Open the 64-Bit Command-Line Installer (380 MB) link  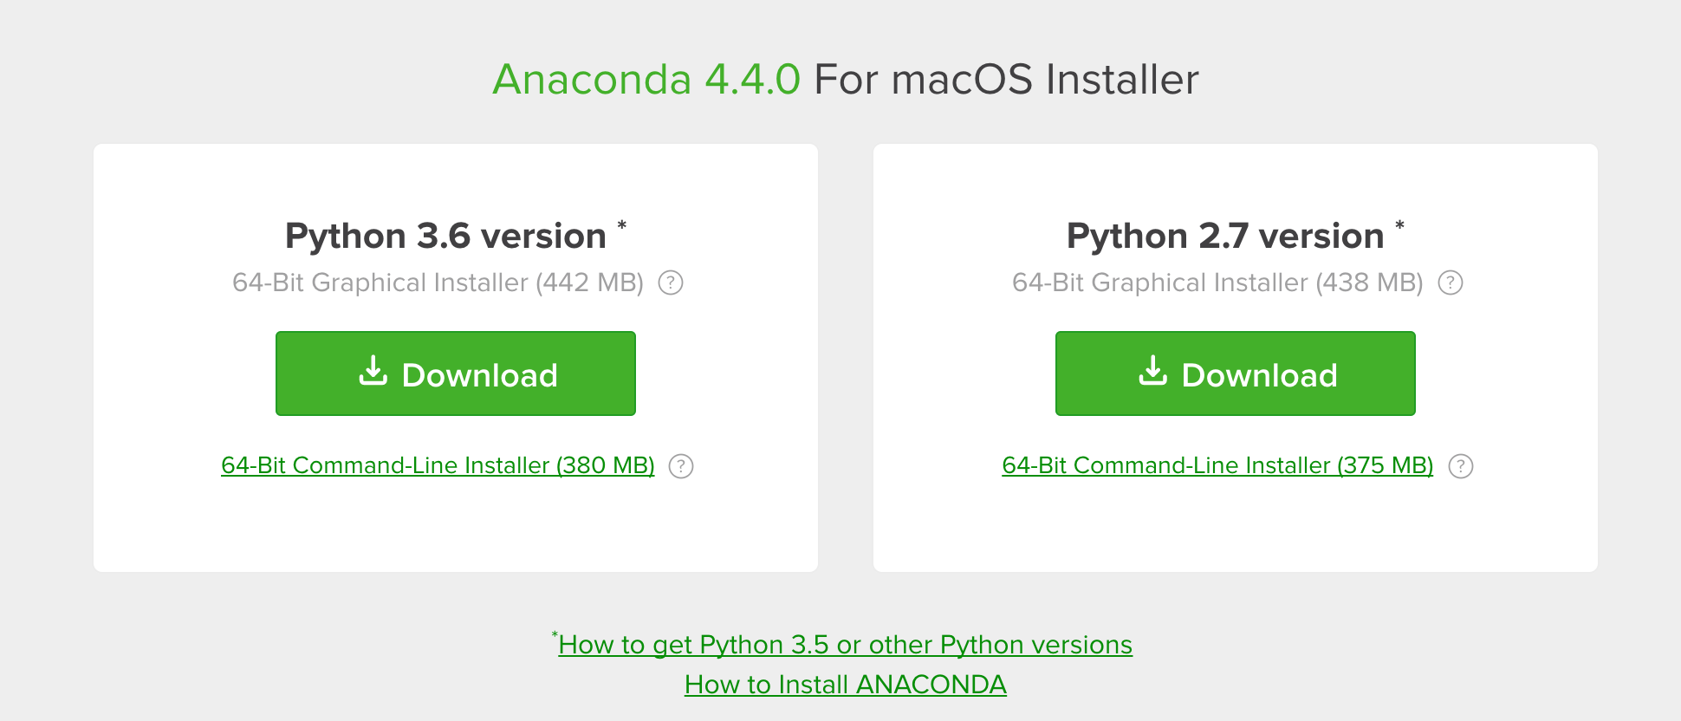click(438, 465)
